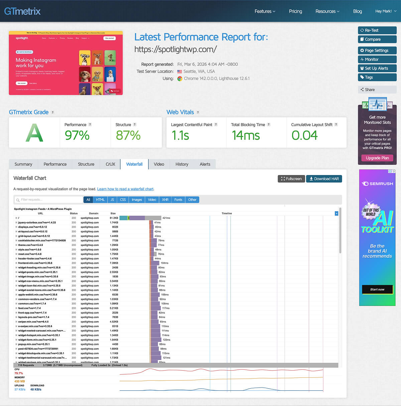The image size is (401, 406).
Task: Open help for Performance score
Action: click(x=90, y=125)
